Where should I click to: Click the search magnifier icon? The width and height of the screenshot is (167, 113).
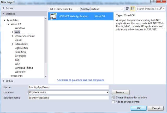pos(161,9)
